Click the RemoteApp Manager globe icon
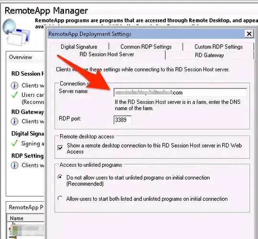The width and height of the screenshot is (258, 239). pos(16,32)
